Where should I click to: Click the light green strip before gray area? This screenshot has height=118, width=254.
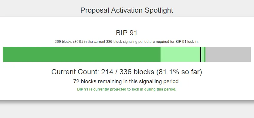[203, 54]
